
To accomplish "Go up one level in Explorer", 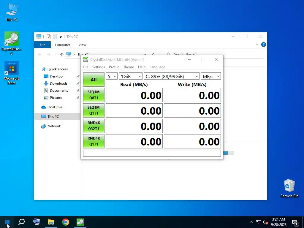I will pos(62,55).
